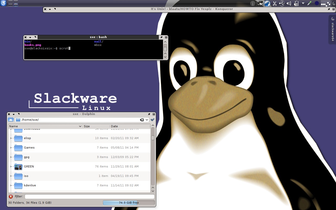Clear the Dolphin location bar text

click(x=142, y=120)
